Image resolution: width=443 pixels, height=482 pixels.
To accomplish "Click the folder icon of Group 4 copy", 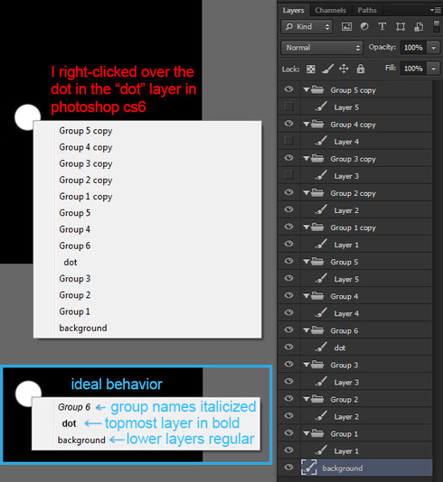I will tap(317, 124).
